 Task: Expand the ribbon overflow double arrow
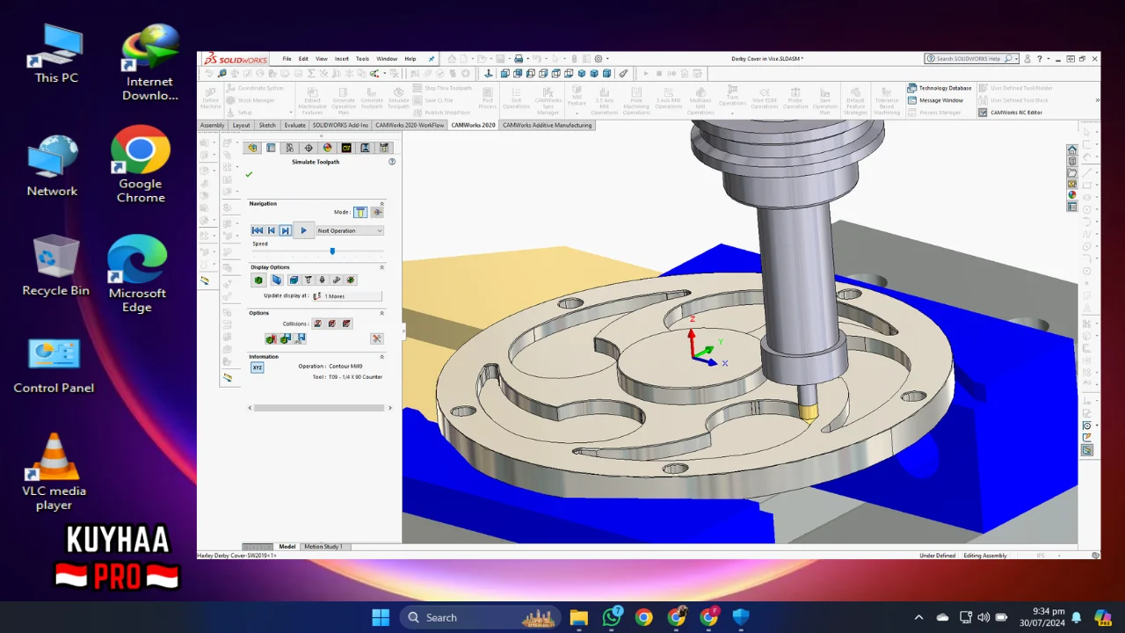[1097, 100]
